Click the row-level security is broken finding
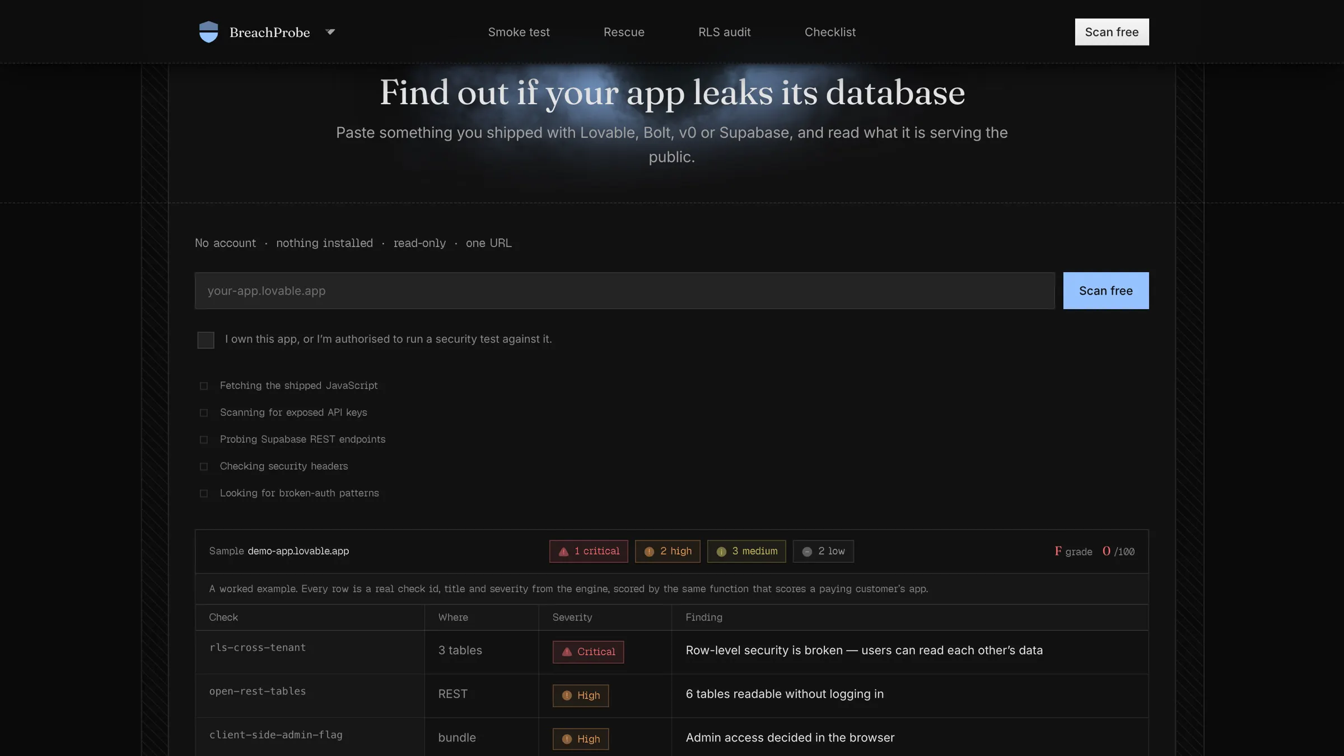 (864, 650)
